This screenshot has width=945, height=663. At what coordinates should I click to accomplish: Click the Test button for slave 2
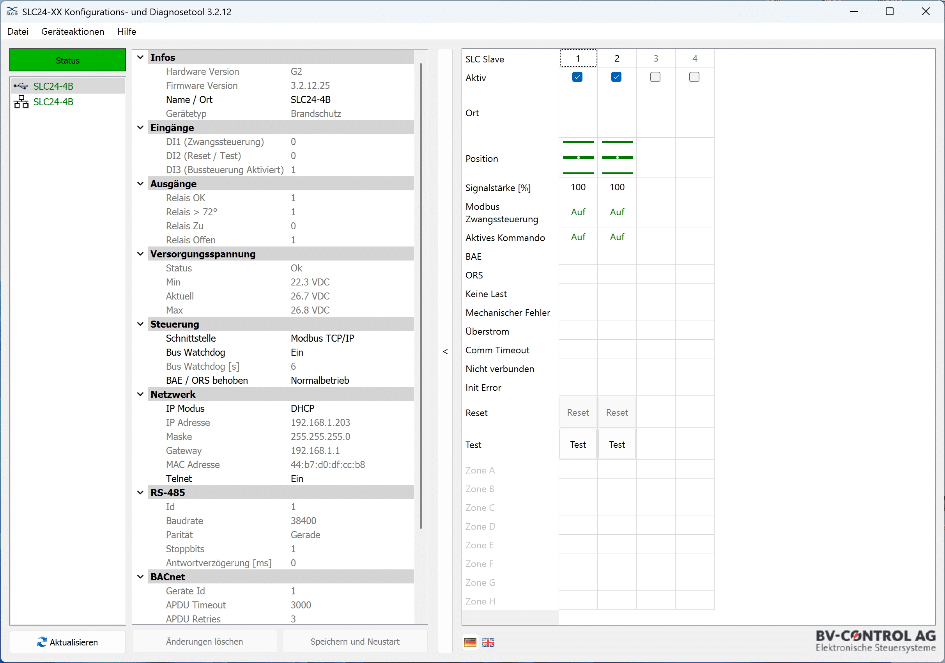coord(617,444)
